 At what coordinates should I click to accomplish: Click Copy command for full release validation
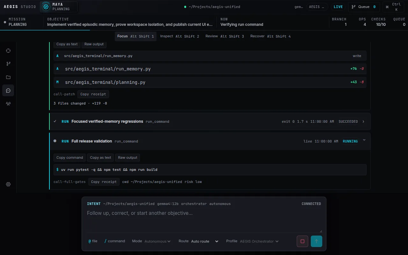coord(70,157)
